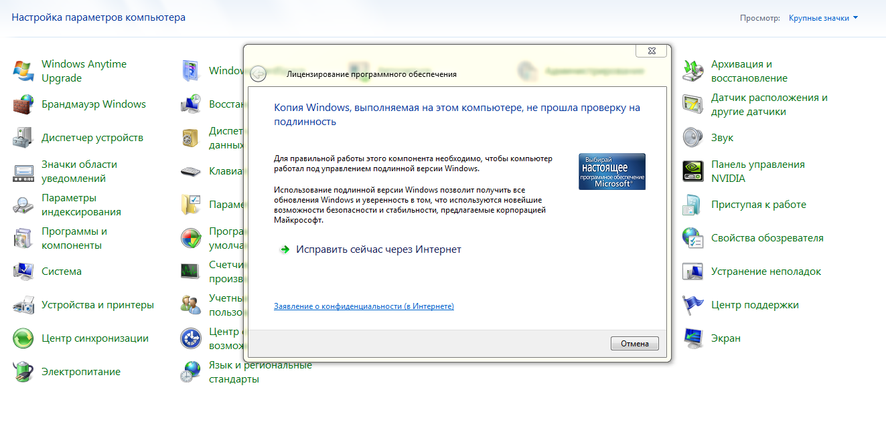Viewport: 886px width, 432px height.
Task: Expand the 'Крупные значки' view dropdown
Action: 823,18
